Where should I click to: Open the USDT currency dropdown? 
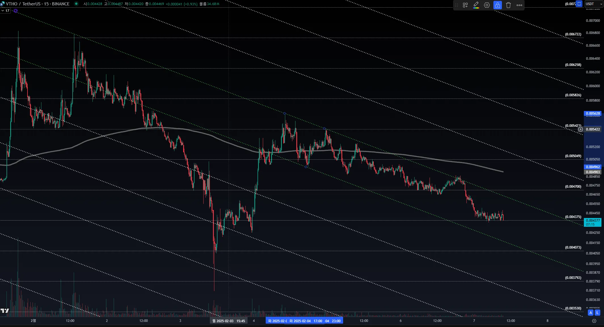594,4
